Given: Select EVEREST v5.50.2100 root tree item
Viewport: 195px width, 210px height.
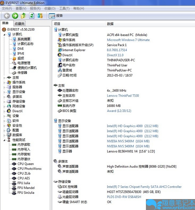Looking at the screenshot, I should click(21, 30).
